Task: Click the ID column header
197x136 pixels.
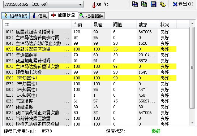Action: click(37, 25)
